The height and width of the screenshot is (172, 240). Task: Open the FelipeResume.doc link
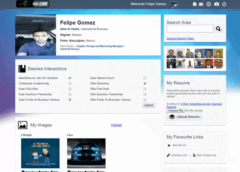point(196,104)
